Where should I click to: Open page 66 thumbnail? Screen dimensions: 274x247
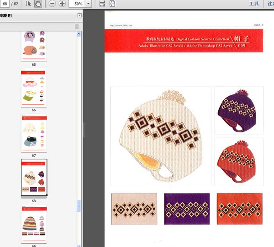click(x=34, y=88)
